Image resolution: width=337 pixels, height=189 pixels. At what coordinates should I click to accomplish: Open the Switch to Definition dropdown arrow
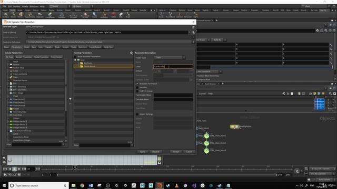(x=193, y=42)
